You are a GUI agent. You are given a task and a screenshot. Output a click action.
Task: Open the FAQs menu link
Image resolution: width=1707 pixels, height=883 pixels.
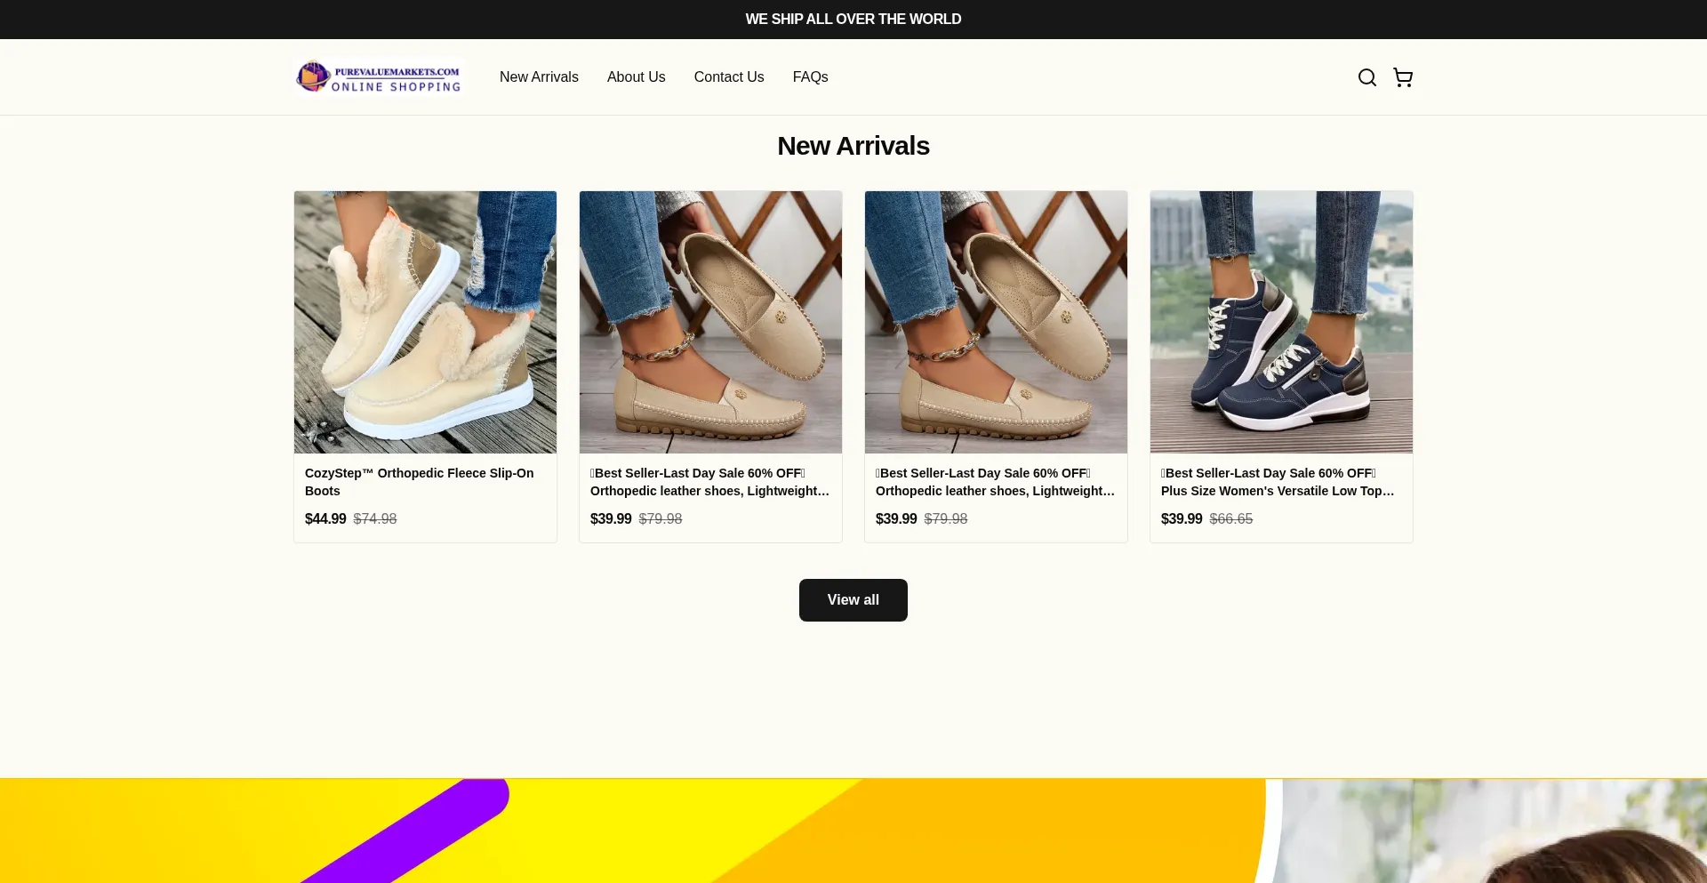tap(810, 77)
